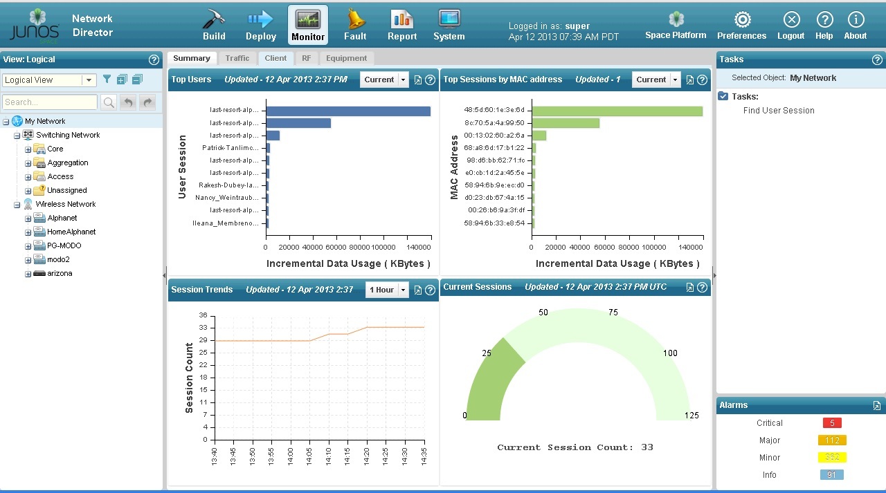This screenshot has height=493, width=886.
Task: Switch to the Equipment tab
Action: (x=346, y=59)
